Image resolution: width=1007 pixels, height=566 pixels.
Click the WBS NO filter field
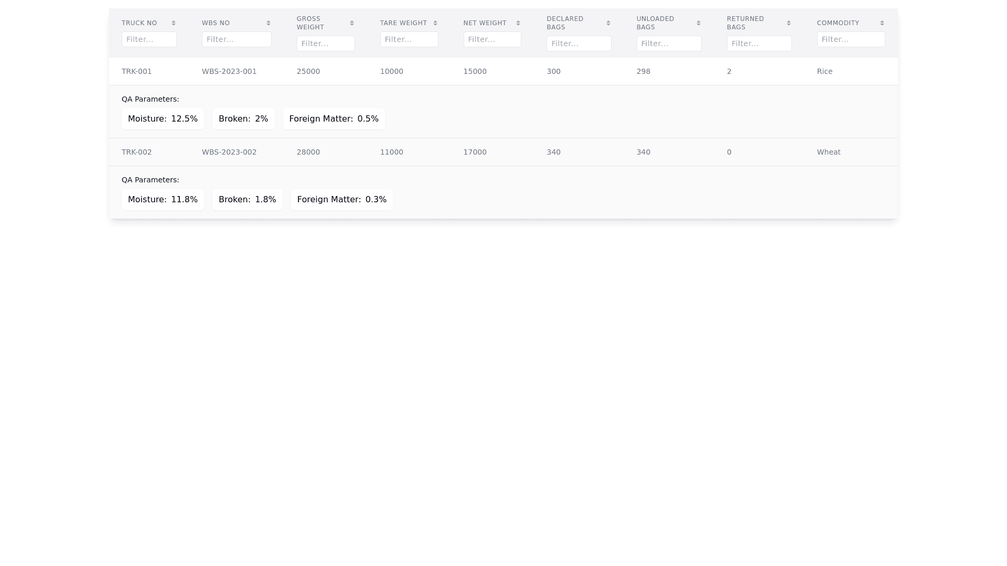[x=237, y=39]
